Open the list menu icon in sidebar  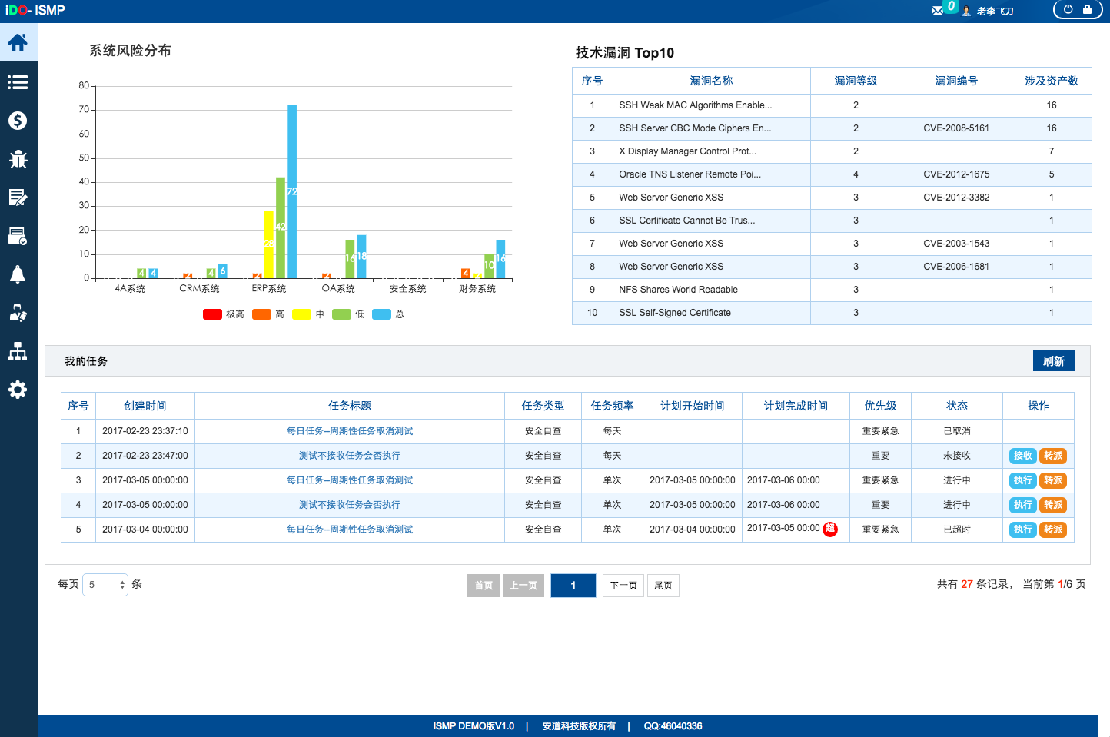18,82
